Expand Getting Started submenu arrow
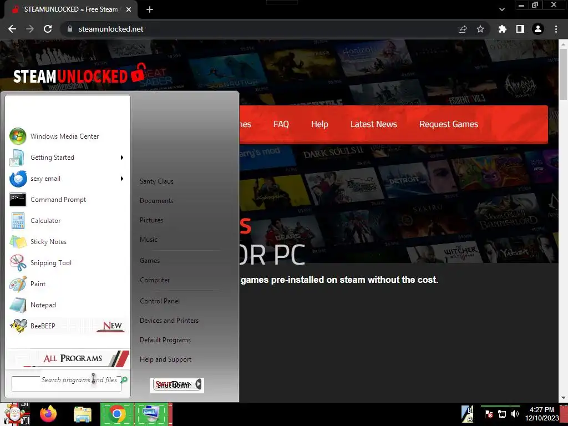This screenshot has height=426, width=568. (x=122, y=158)
